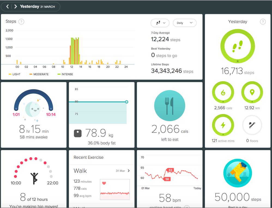
Task: Open the steps metric type dropdown
Action: (x=160, y=23)
